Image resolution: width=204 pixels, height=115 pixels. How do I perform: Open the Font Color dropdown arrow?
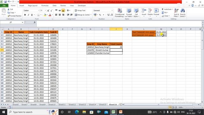click(x=52, y=15)
